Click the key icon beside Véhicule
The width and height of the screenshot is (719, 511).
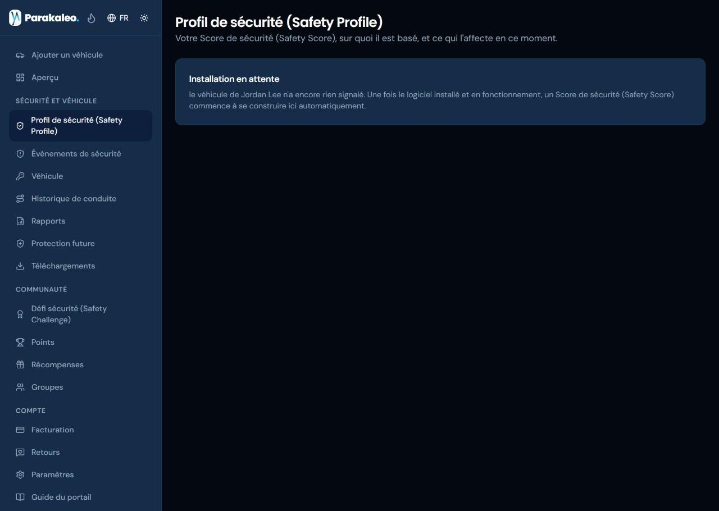20,176
